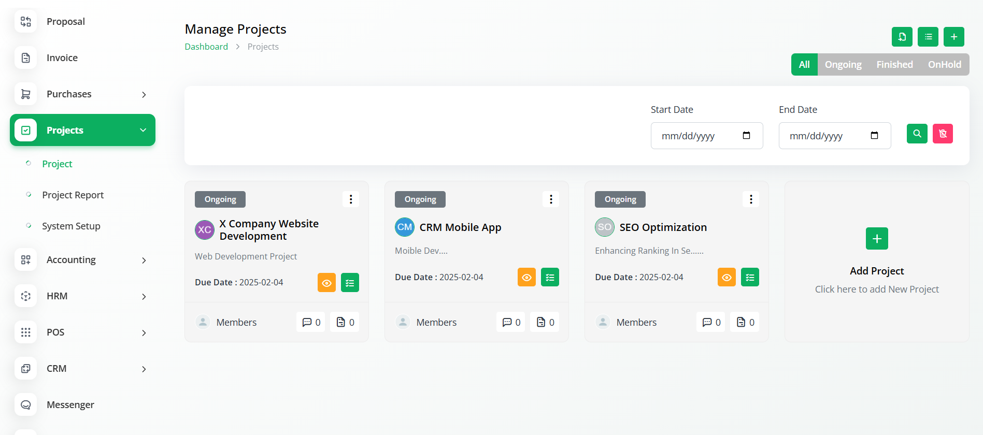983x435 pixels.
Task: Click the SO avatar of SEO Optimization
Action: (x=605, y=227)
